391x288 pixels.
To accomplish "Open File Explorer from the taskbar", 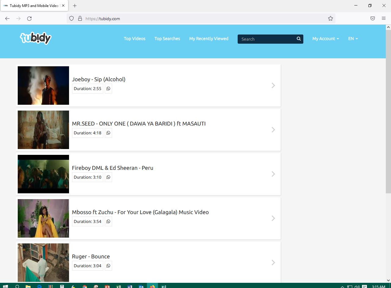I will pos(28,286).
